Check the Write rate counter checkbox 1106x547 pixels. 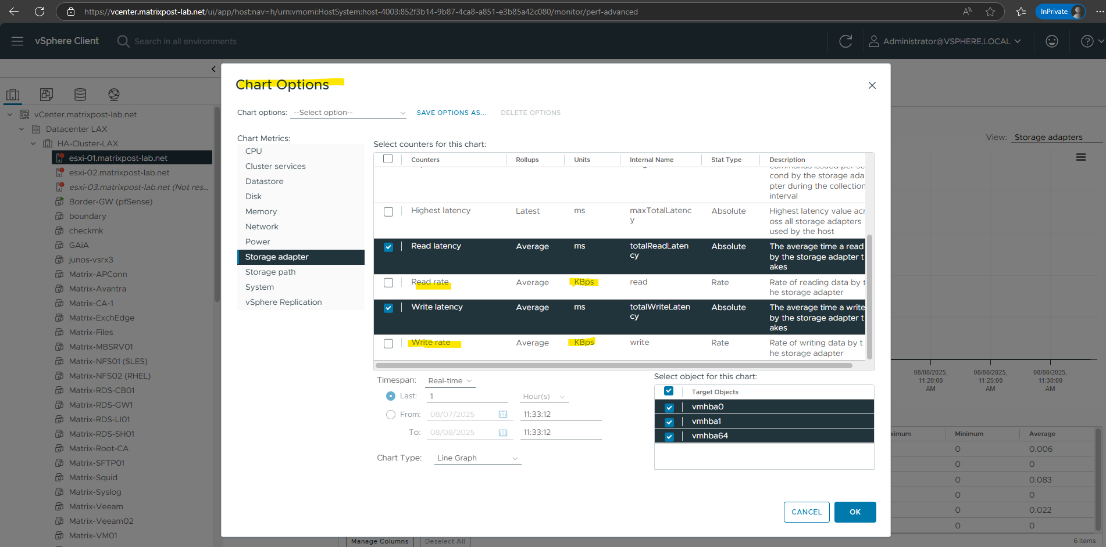pyautogui.click(x=388, y=344)
